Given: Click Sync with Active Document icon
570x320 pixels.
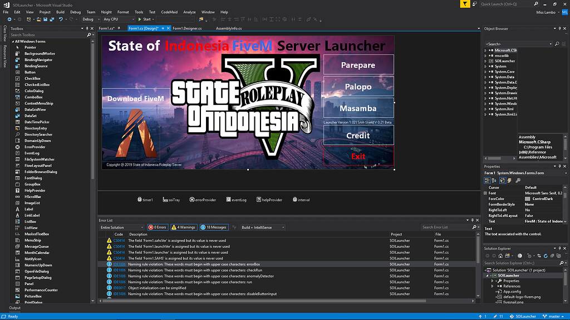Looking at the screenshot, I should coord(539,256).
